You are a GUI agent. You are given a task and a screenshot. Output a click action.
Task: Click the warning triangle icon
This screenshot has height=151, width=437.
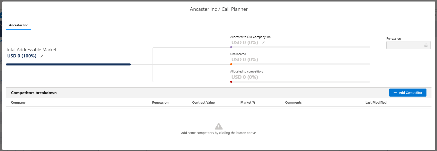[218, 126]
